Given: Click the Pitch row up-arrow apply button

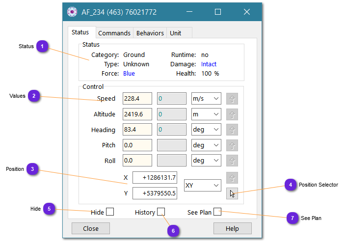Looking at the screenshot, I should (x=232, y=146).
